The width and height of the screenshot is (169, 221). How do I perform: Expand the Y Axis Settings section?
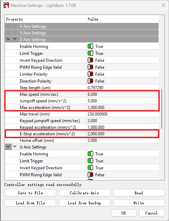(15, 33)
